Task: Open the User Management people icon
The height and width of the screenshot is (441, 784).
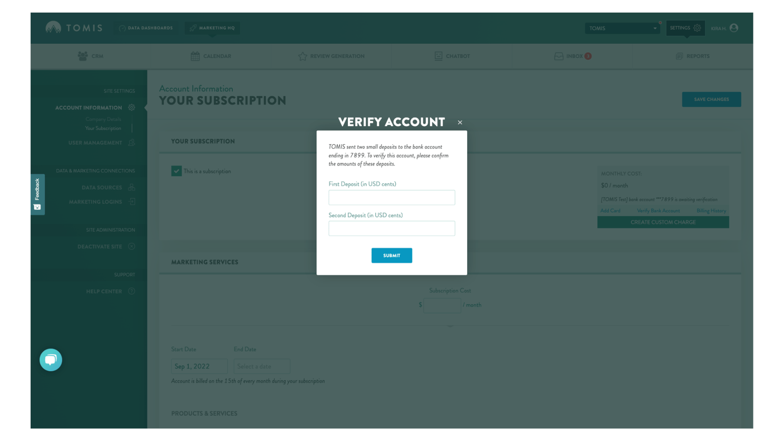Action: click(131, 142)
